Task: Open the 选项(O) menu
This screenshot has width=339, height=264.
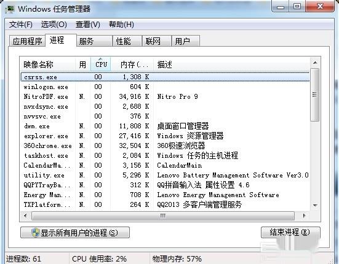Action: [54, 25]
